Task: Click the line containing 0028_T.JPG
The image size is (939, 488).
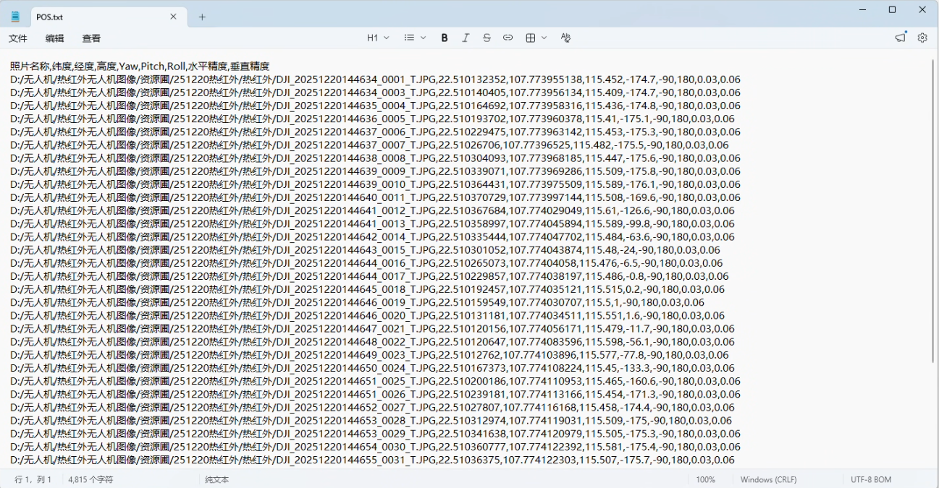Action: 371,421
